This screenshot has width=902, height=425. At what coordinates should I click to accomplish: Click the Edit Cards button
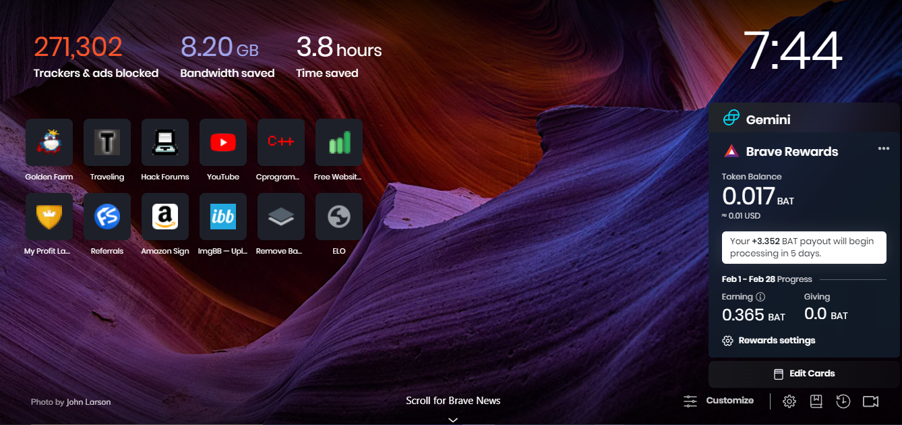[804, 374]
